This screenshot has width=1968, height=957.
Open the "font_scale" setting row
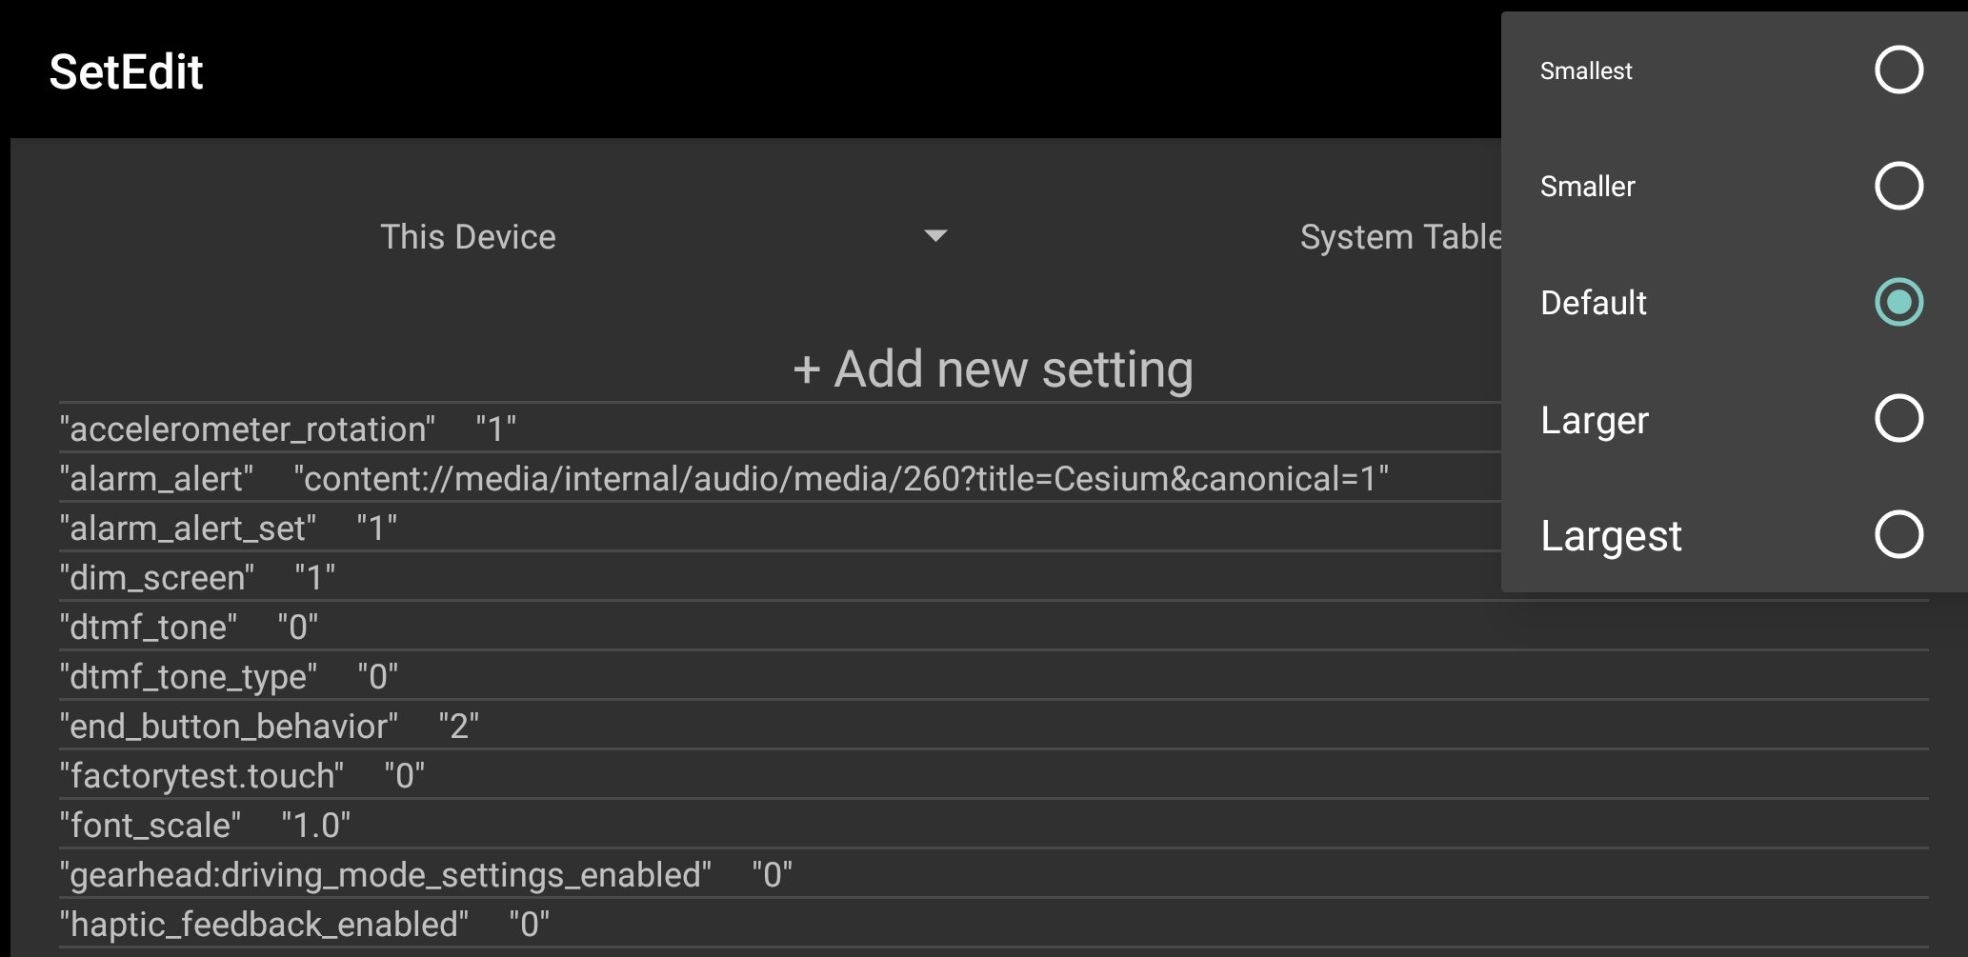tap(994, 824)
